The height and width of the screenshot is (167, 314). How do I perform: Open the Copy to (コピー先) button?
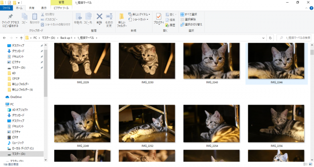(88, 19)
